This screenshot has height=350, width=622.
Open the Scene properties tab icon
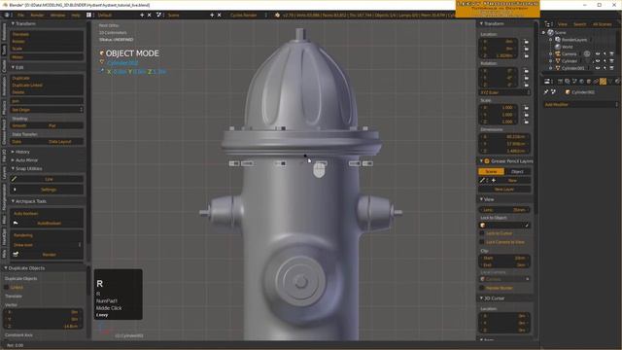click(x=574, y=82)
